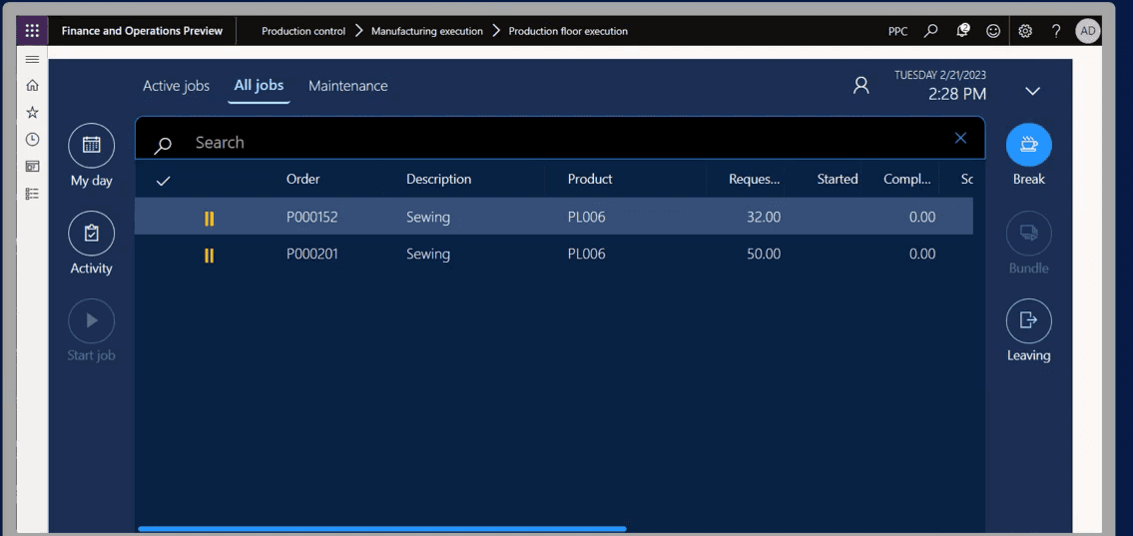Screen dimensions: 1133x536
Task: Click the Leaving exit button
Action: click(x=1029, y=320)
